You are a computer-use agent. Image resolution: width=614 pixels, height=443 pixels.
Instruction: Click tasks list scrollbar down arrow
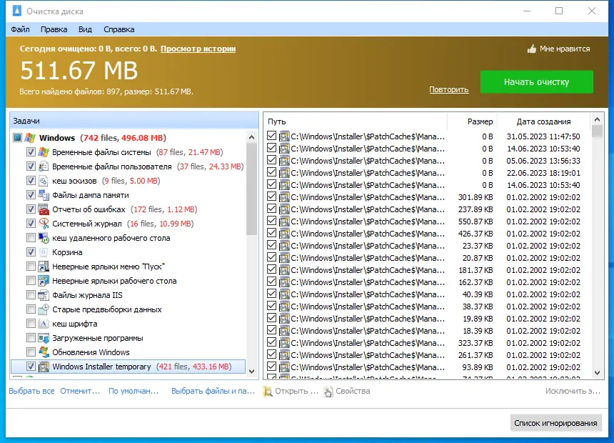tap(252, 372)
